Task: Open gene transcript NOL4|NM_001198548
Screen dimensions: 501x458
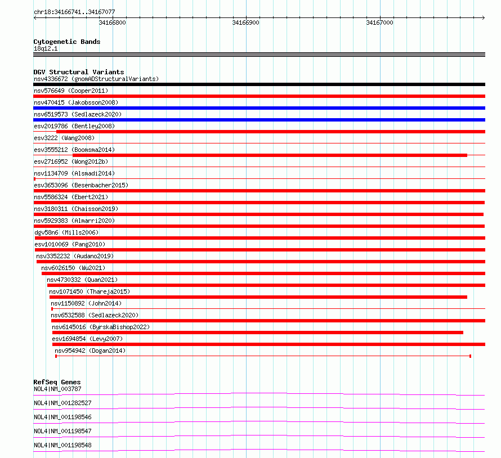Action: [x=62, y=445]
